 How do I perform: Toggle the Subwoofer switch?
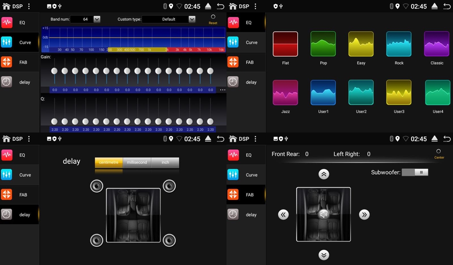pyautogui.click(x=415, y=172)
